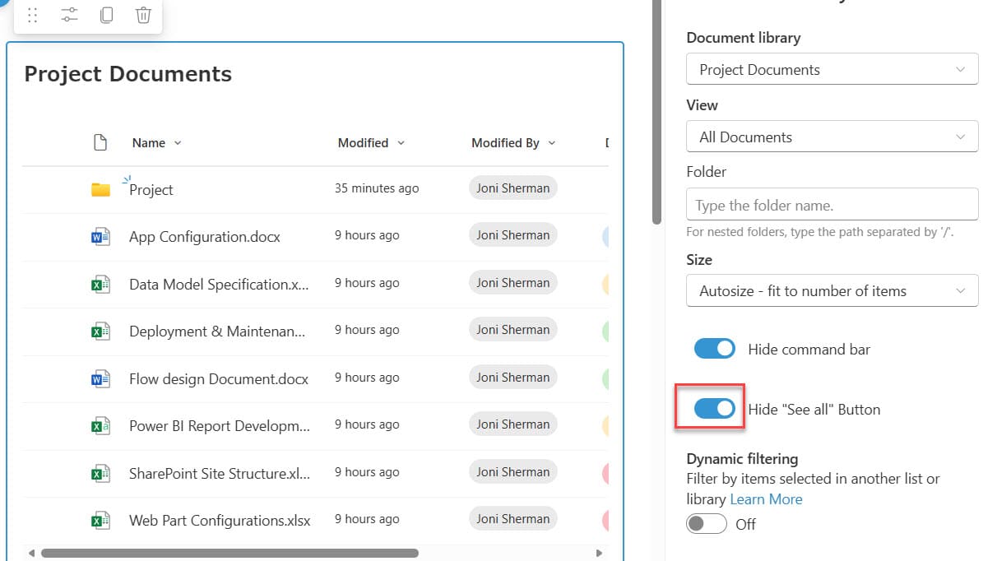The image size is (997, 561).
Task: Click the left arrow of the horizontal scrollbar
Action: pyautogui.click(x=31, y=554)
